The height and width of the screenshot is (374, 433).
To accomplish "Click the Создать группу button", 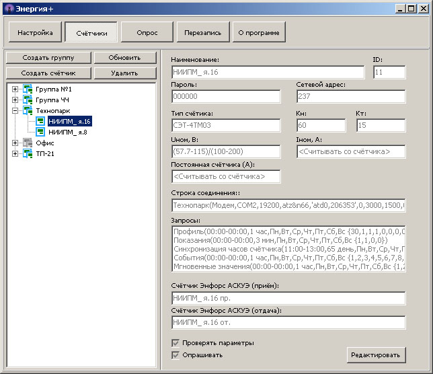I will (x=48, y=58).
